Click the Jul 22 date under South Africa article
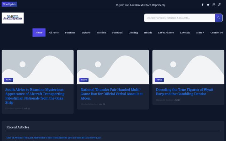The image size is (226, 141). [27, 108]
